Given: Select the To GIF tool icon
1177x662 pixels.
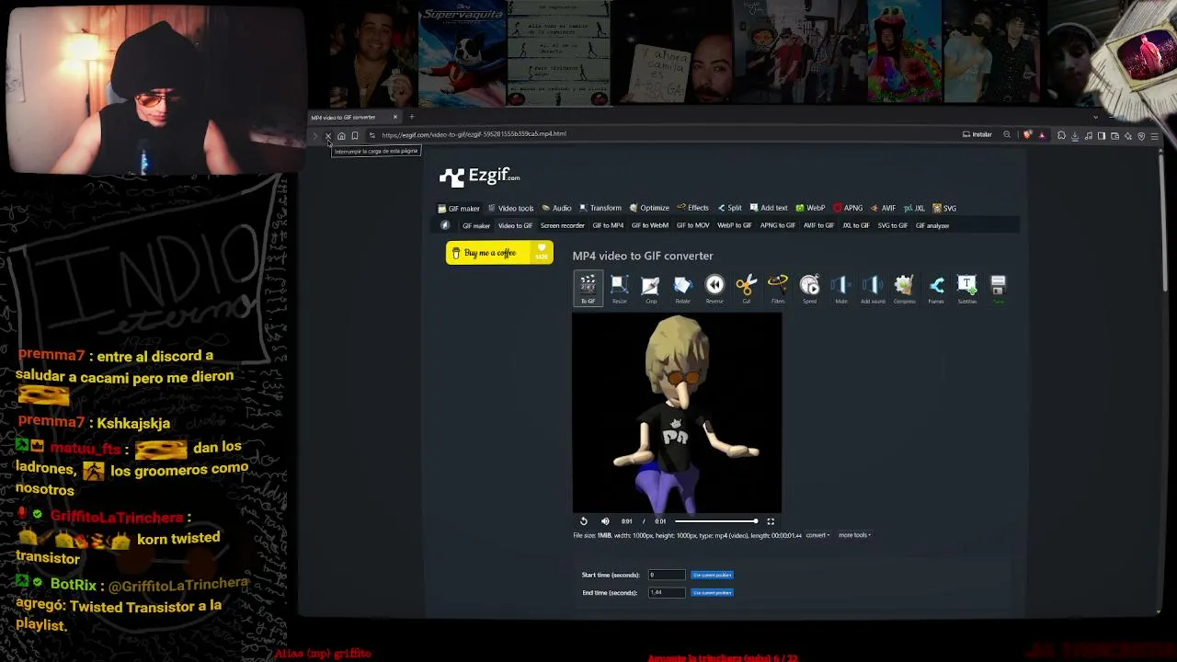Looking at the screenshot, I should (x=588, y=288).
